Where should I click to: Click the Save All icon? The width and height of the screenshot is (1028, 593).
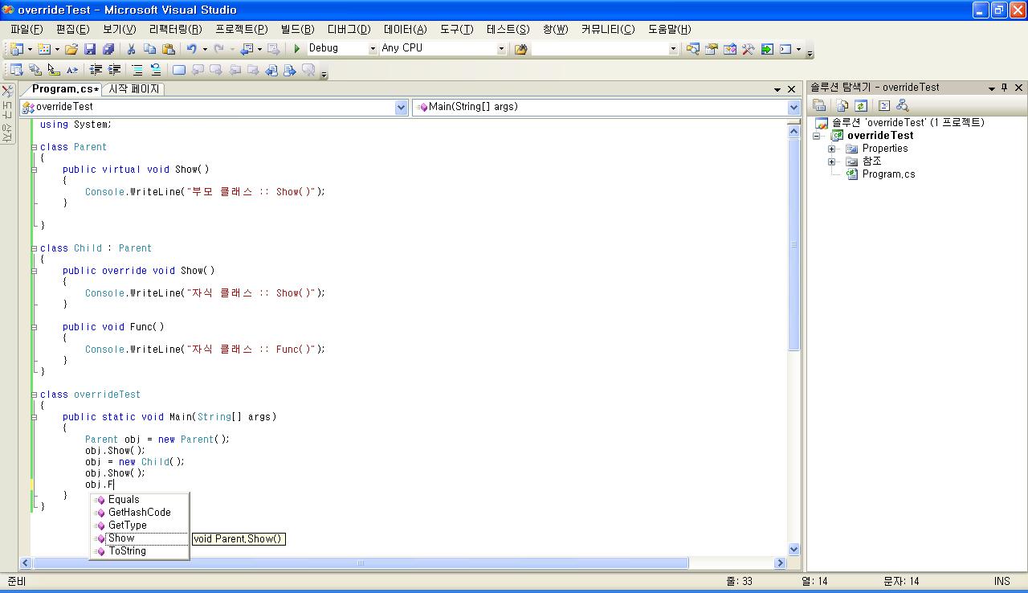[x=108, y=49]
